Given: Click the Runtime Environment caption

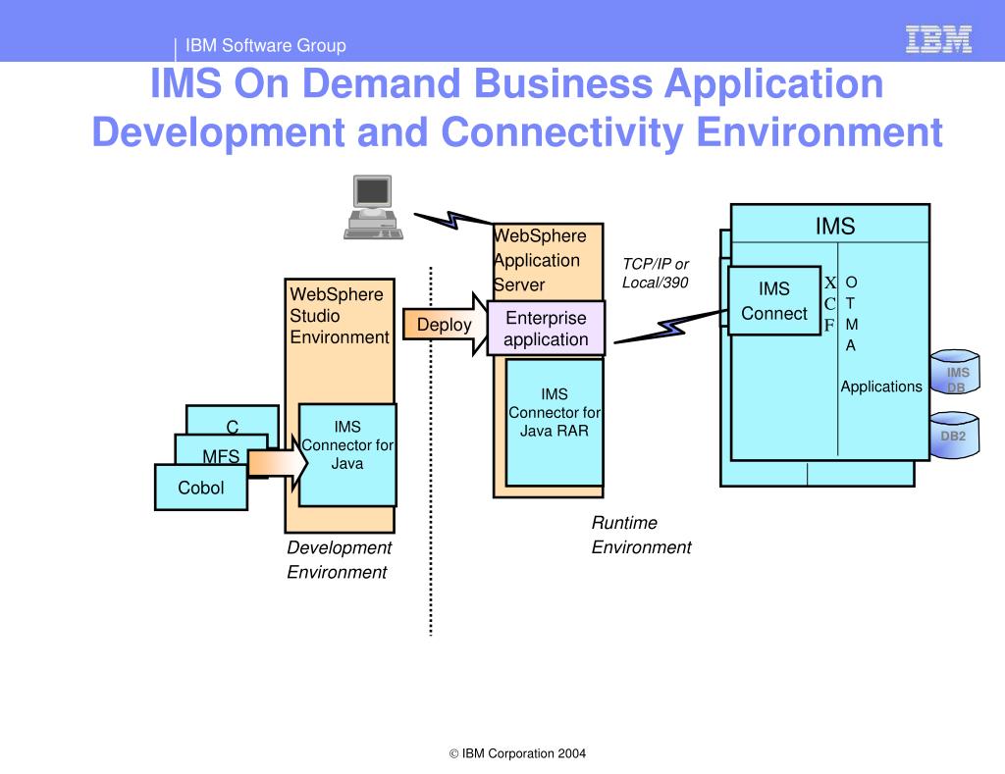Looking at the screenshot, I should pos(641,535).
